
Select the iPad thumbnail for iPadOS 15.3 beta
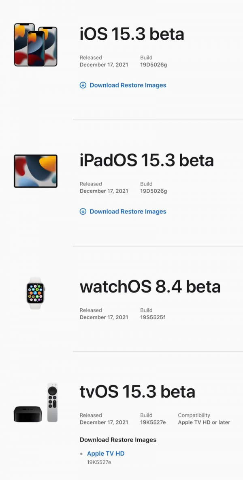click(36, 171)
